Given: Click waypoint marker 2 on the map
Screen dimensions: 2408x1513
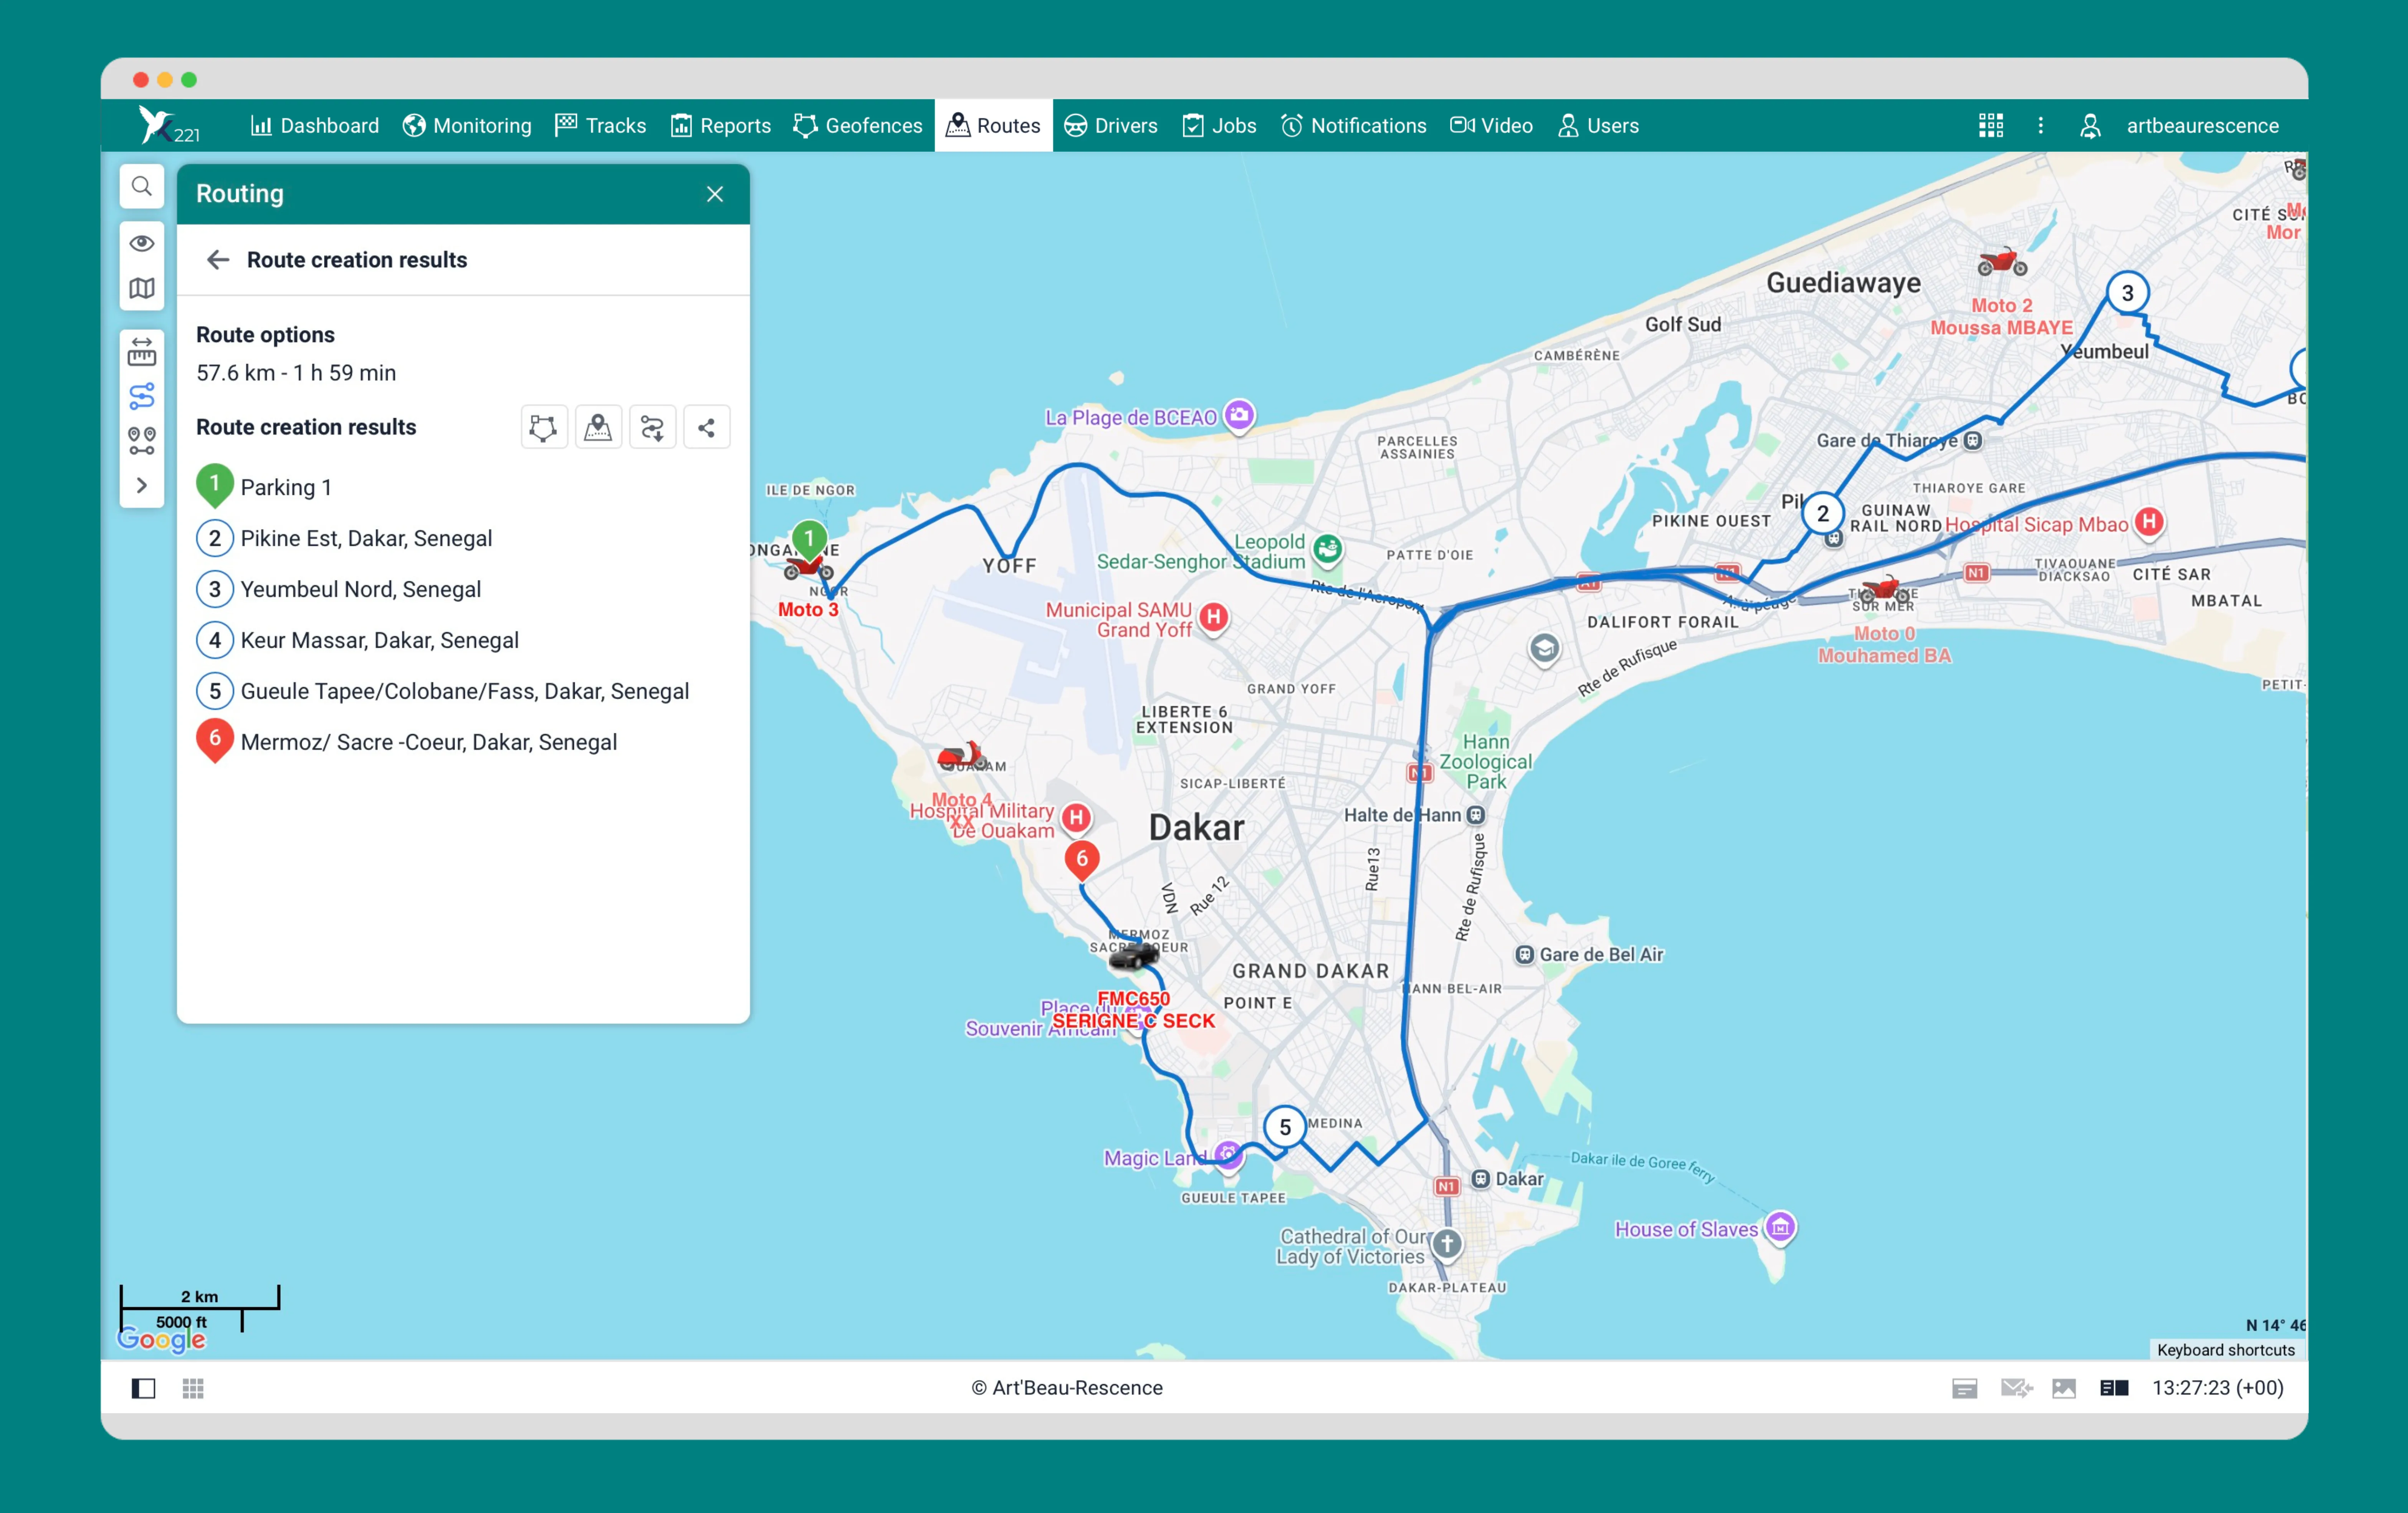Looking at the screenshot, I should click(x=1823, y=514).
